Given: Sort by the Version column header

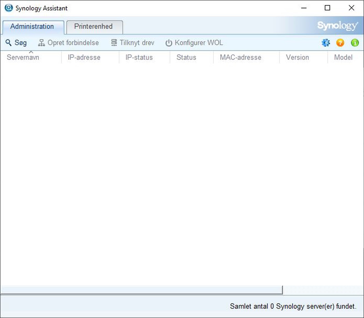Looking at the screenshot, I should pos(303,57).
